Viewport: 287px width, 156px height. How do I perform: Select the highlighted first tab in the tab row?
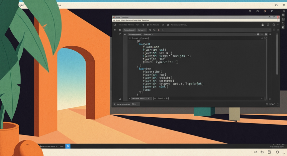click(x=130, y=30)
